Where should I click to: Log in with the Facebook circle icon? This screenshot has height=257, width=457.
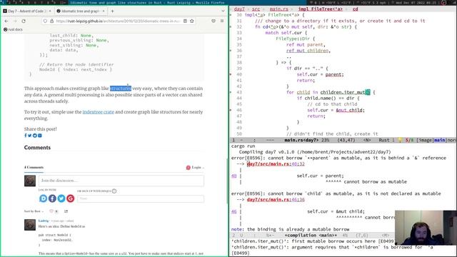coord(52,198)
